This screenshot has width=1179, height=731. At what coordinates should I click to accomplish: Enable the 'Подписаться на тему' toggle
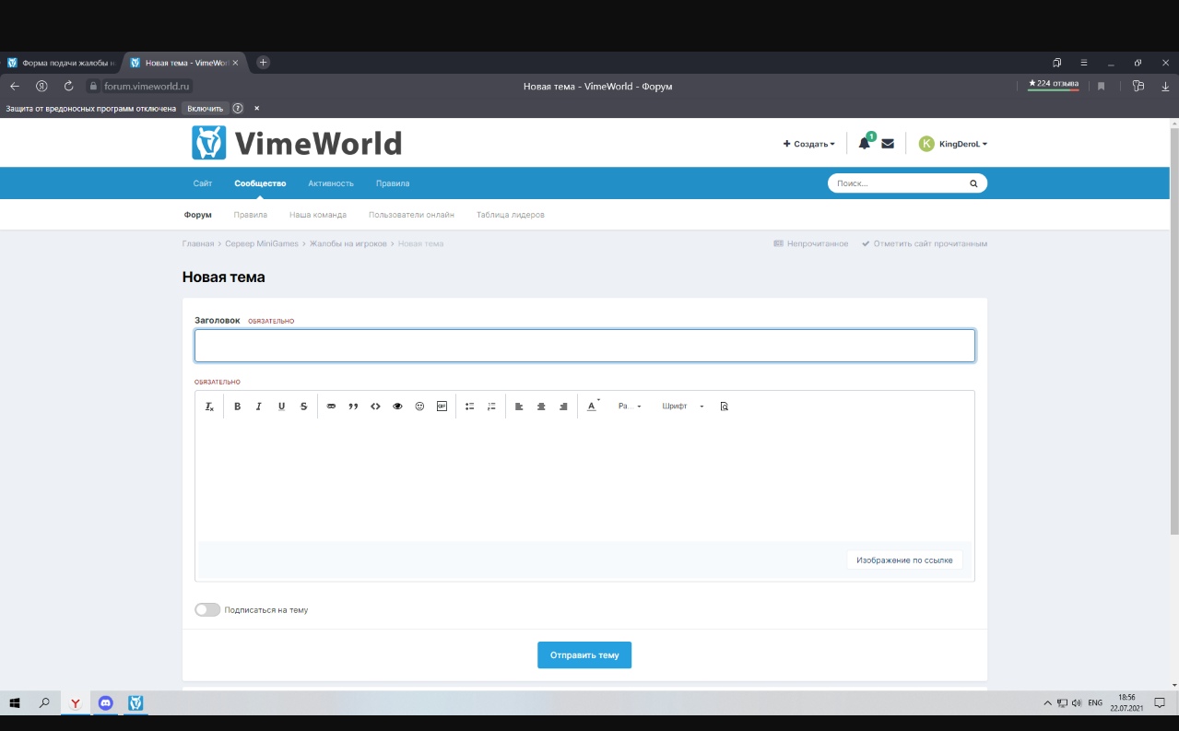pos(207,610)
